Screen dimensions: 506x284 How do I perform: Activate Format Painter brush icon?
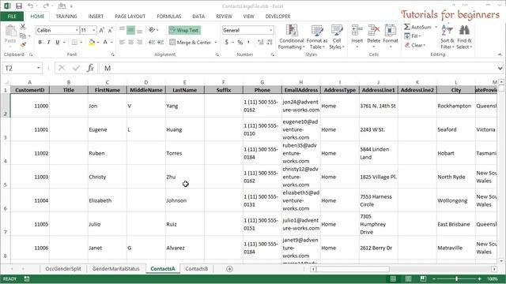[x=23, y=44]
